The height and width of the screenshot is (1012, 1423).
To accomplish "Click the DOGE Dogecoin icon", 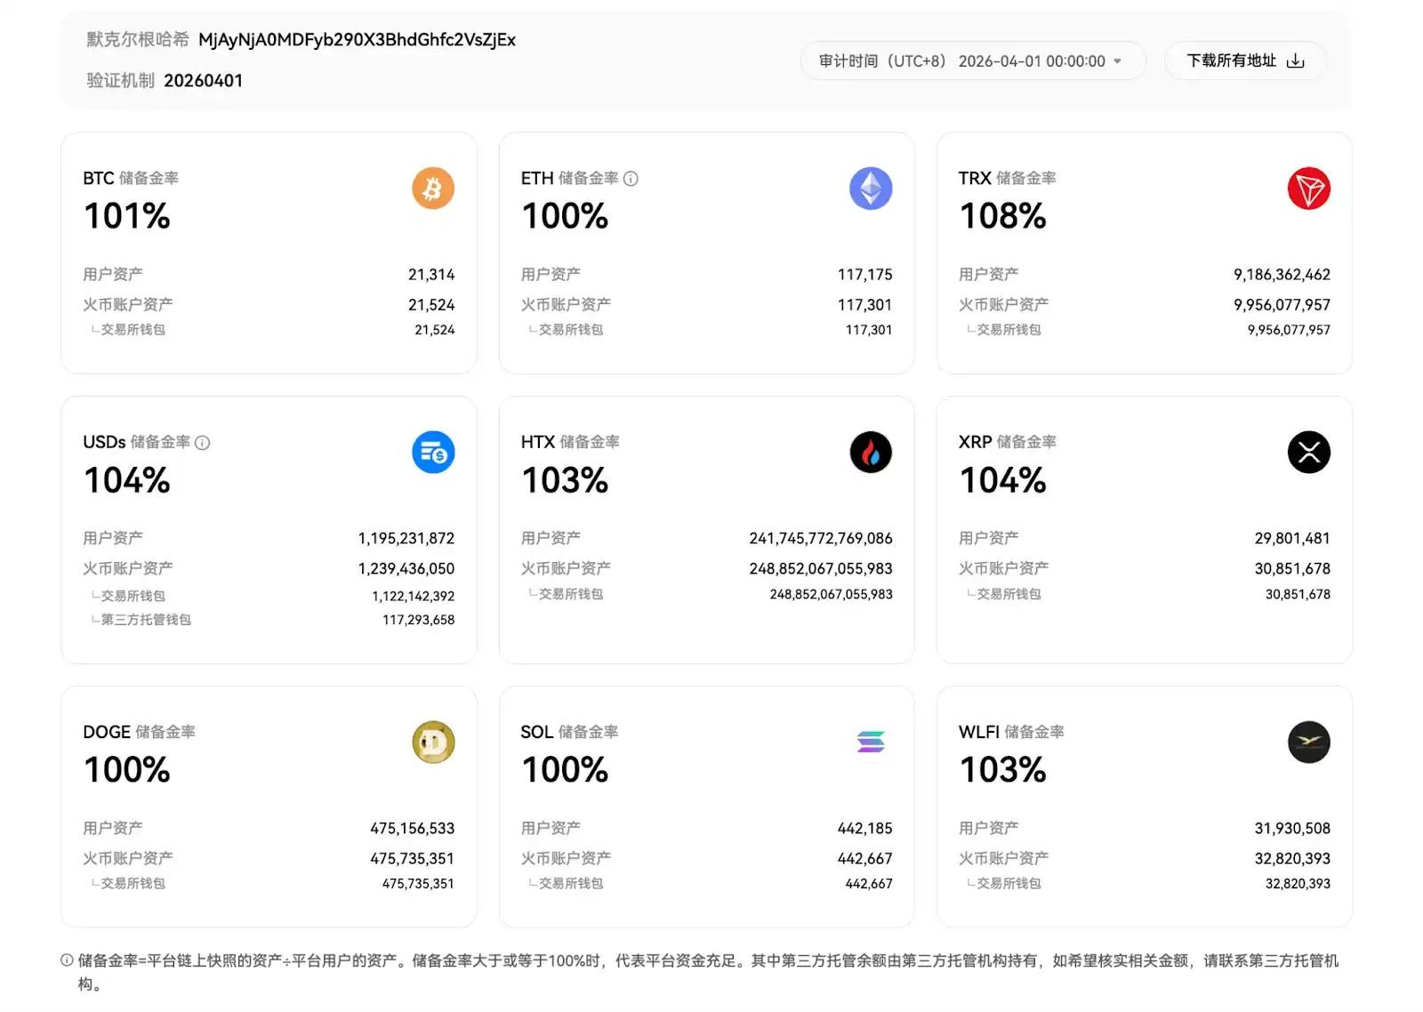I will (x=433, y=743).
